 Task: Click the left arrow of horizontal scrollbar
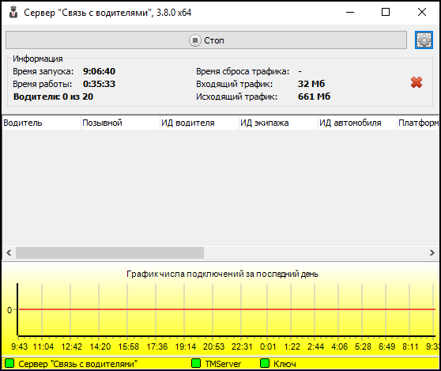pyautogui.click(x=9, y=252)
